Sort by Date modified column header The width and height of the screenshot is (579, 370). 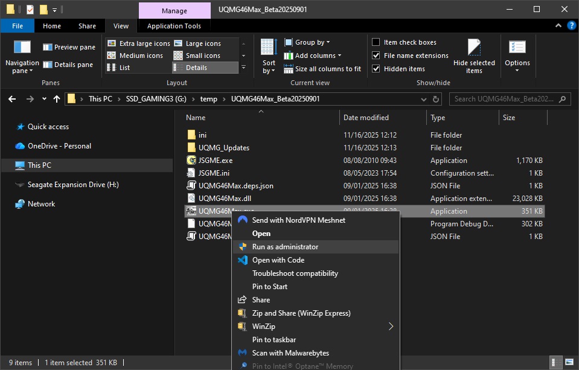point(383,118)
